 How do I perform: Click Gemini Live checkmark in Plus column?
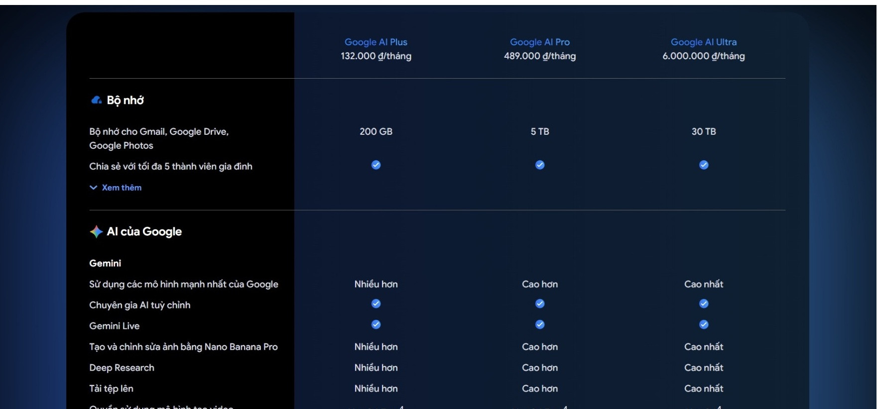pos(376,325)
